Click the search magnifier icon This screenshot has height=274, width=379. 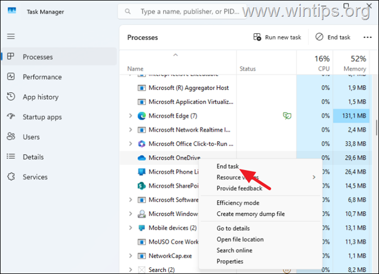[x=128, y=11]
